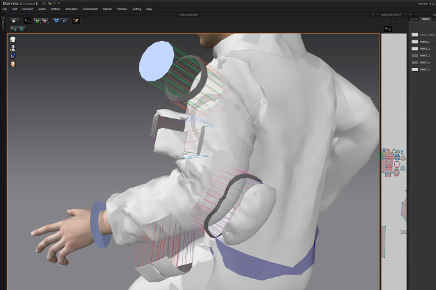436x290 pixels.
Task: Click the blue two-piece garment icon
Action: click(x=65, y=20)
